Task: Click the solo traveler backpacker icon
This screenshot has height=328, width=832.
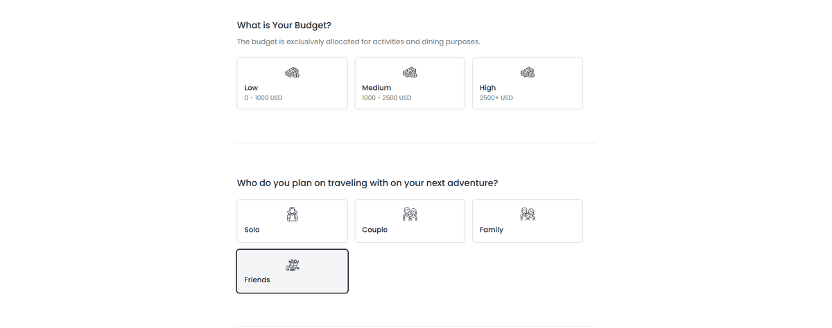Action: pos(293,215)
